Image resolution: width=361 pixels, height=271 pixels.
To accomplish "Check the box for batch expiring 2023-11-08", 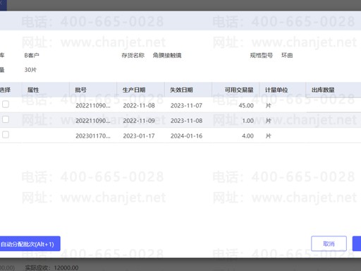I will click(6, 119).
